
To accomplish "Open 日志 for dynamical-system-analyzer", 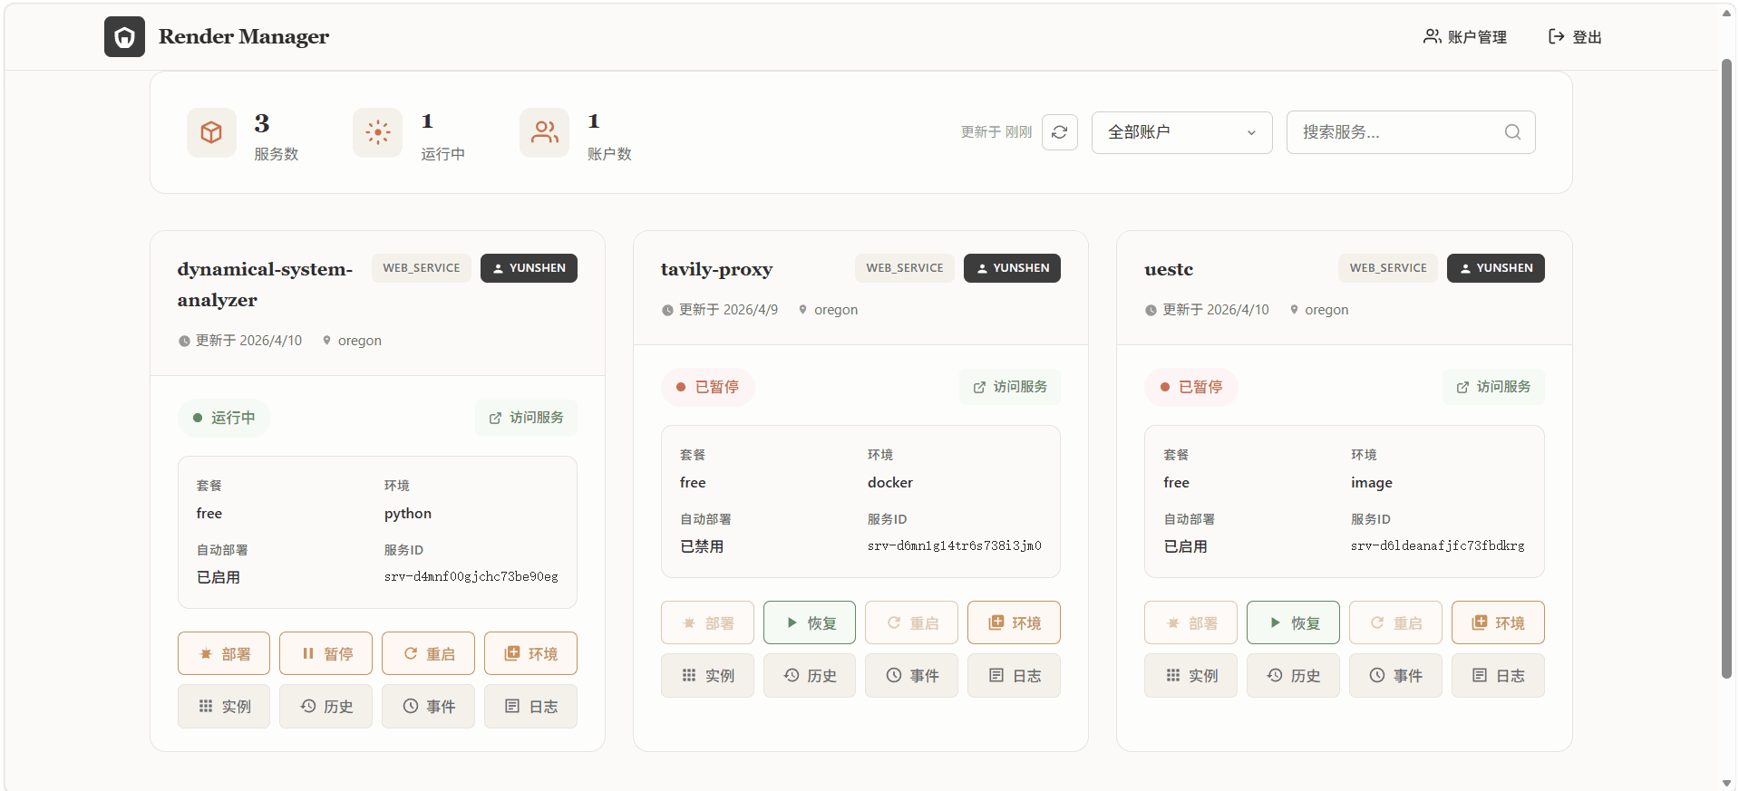I will click(531, 707).
